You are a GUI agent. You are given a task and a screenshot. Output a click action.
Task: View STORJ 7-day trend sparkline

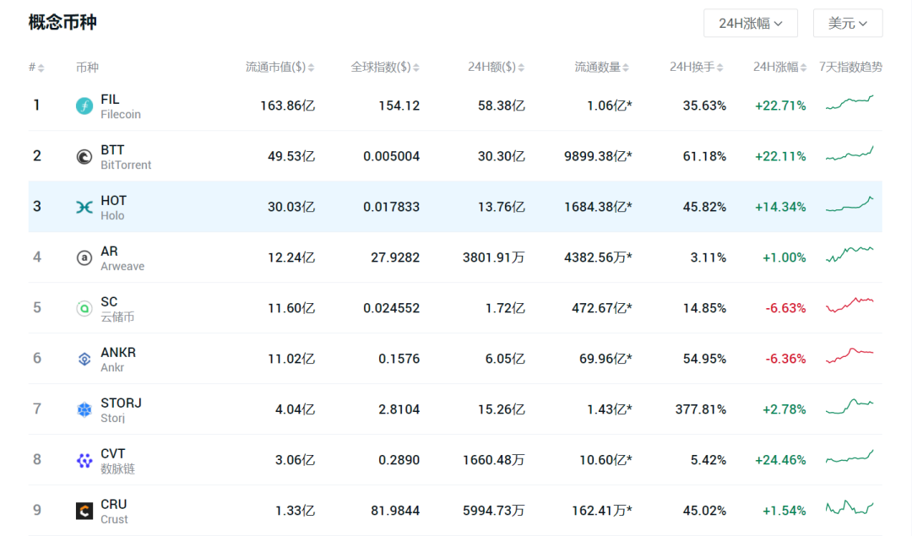point(850,406)
